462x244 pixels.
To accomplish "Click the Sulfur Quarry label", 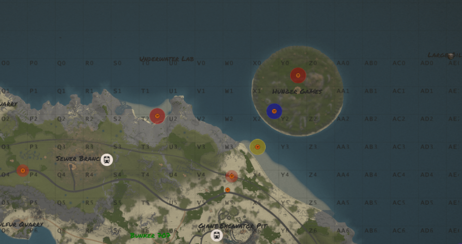I will tap(21, 224).
